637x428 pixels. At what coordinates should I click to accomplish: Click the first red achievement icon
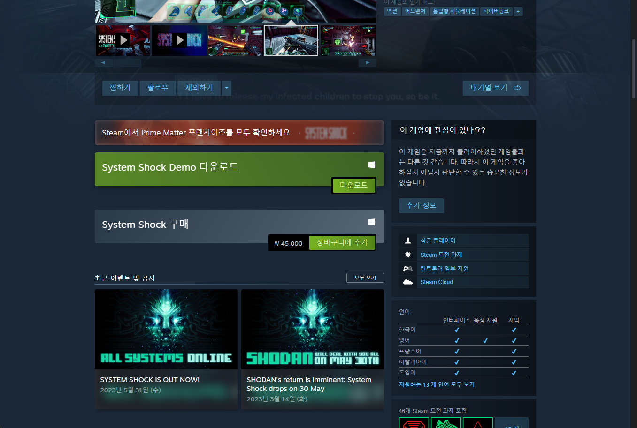[x=414, y=423]
